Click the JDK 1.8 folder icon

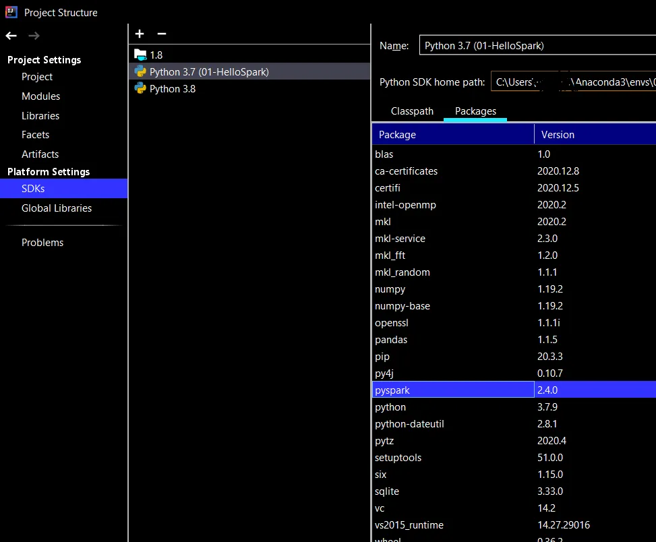point(140,55)
